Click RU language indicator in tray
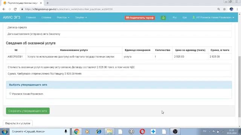The width and height of the screenshot is (241, 135). pyautogui.click(x=204, y=131)
